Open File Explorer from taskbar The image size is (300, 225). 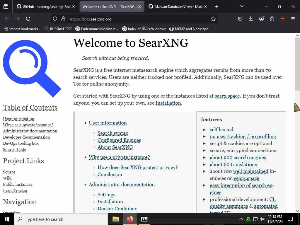click(115, 219)
